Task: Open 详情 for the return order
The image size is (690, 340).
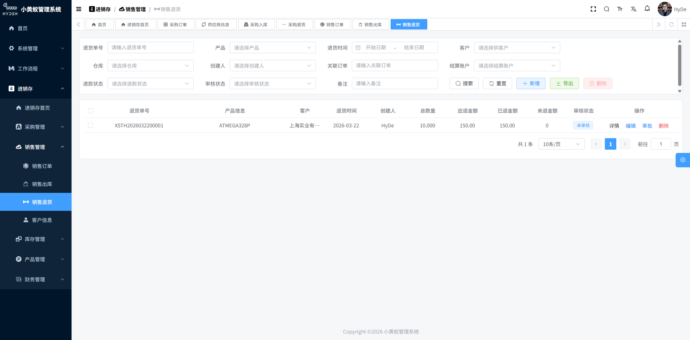Action: (x=614, y=126)
